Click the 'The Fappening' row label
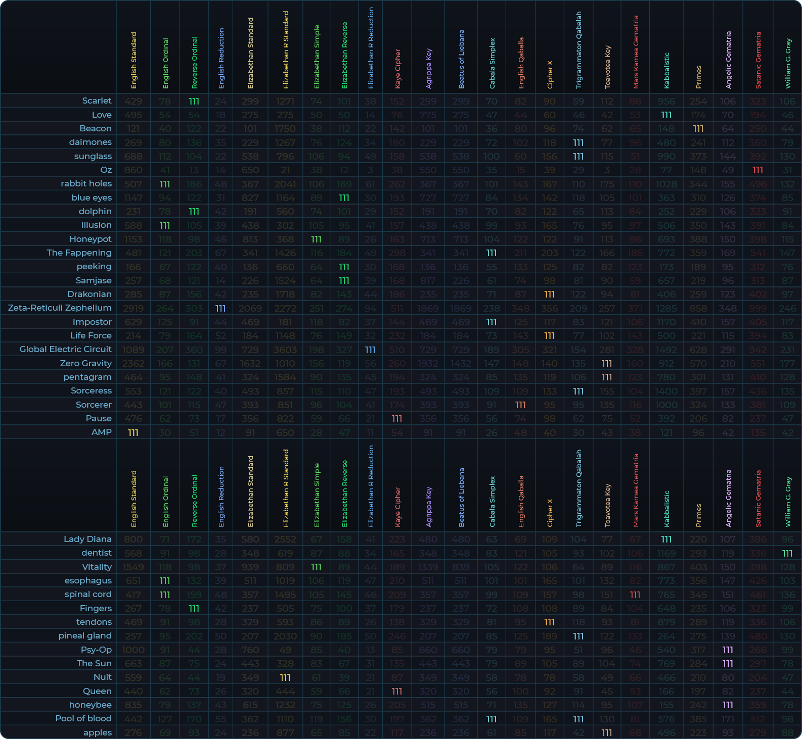This screenshot has width=802, height=739. tap(79, 253)
